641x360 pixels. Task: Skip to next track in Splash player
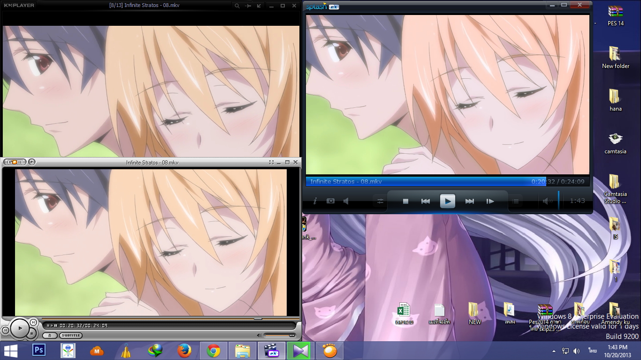coord(469,201)
